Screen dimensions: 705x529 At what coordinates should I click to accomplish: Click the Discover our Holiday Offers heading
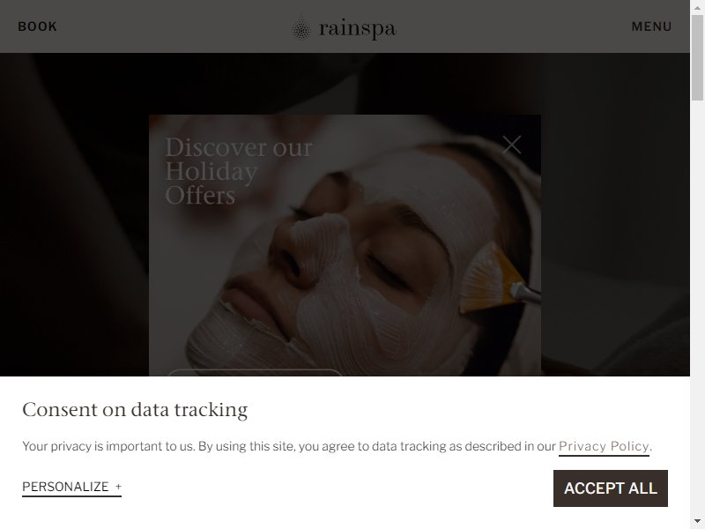(238, 171)
